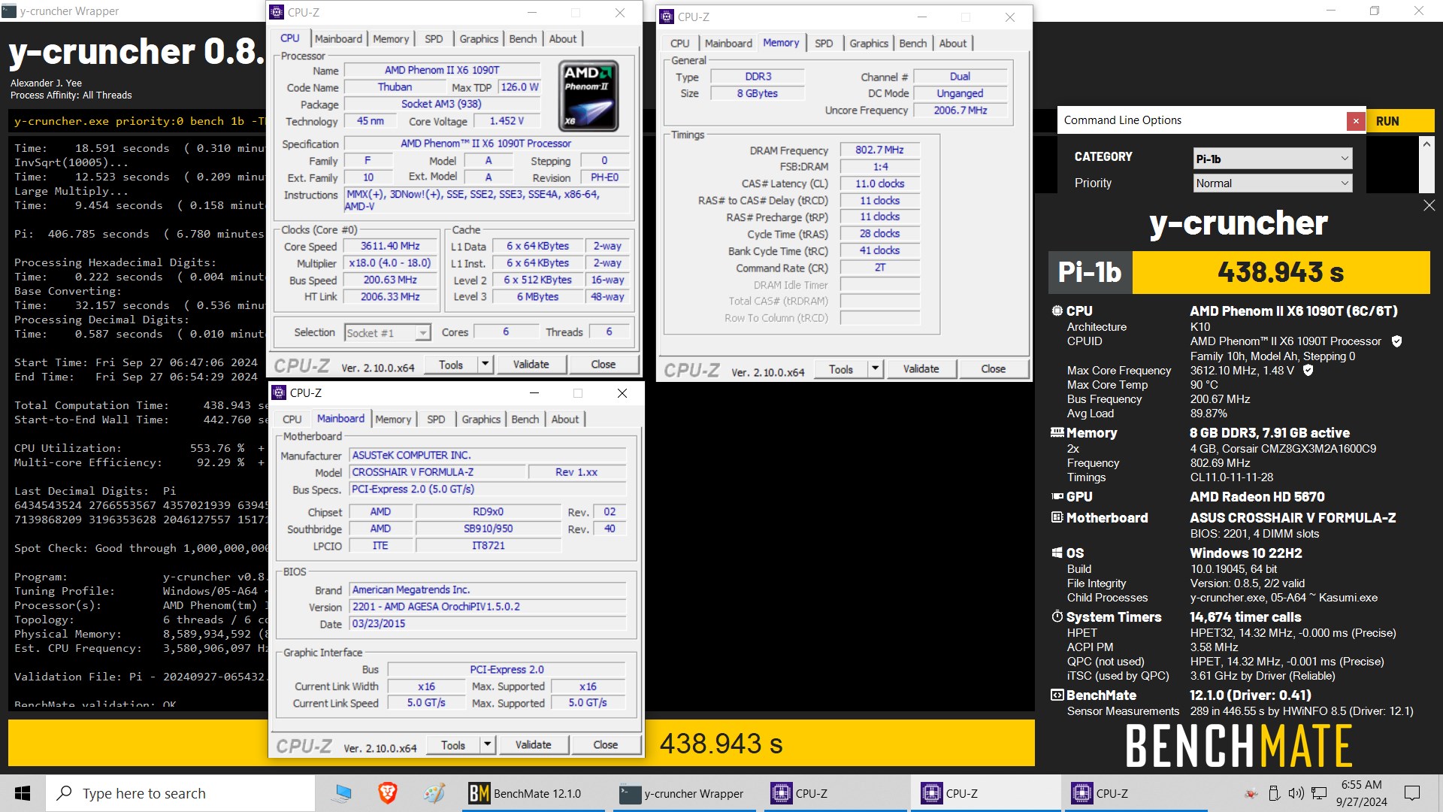Close the y-cruncher result panel with X
This screenshot has height=812, width=1443.
(1429, 205)
